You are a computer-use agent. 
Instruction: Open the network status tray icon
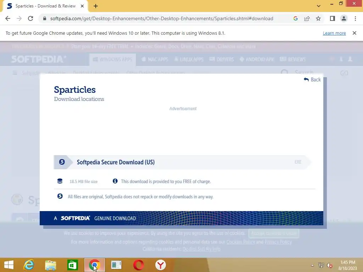tap(321, 265)
